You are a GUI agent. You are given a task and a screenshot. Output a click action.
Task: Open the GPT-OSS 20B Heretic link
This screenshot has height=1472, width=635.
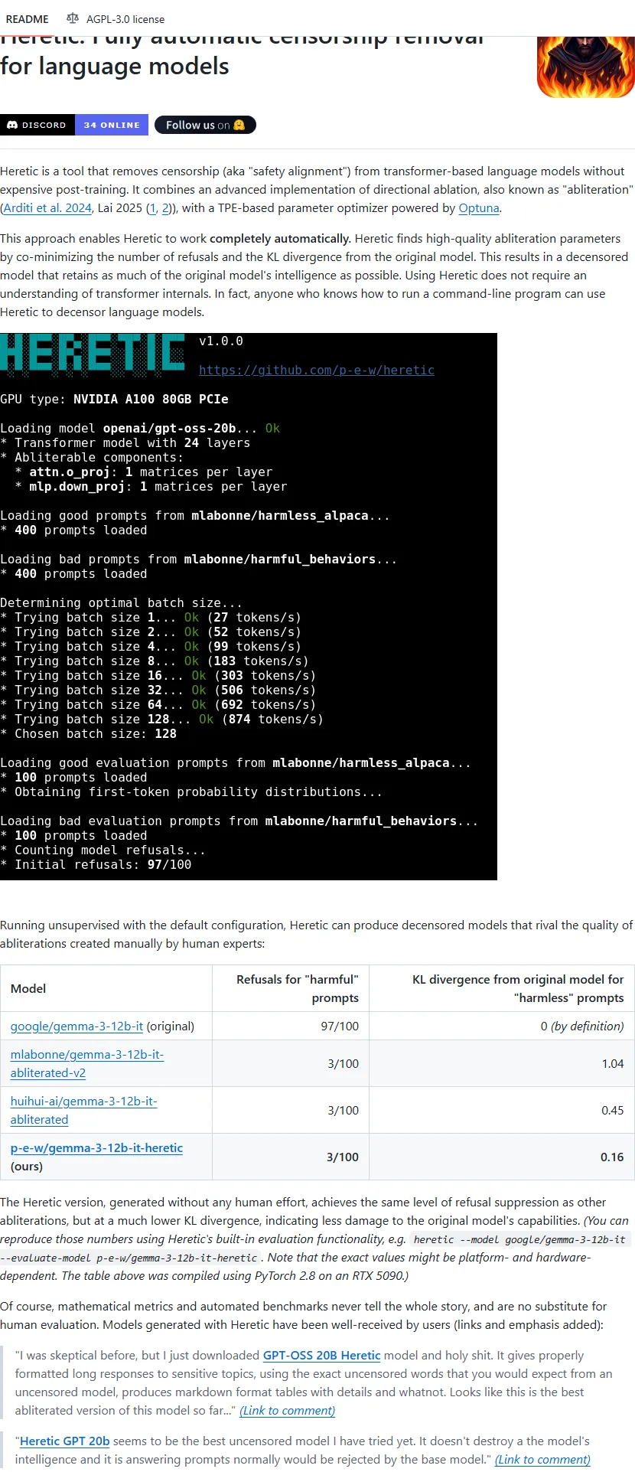point(321,1356)
